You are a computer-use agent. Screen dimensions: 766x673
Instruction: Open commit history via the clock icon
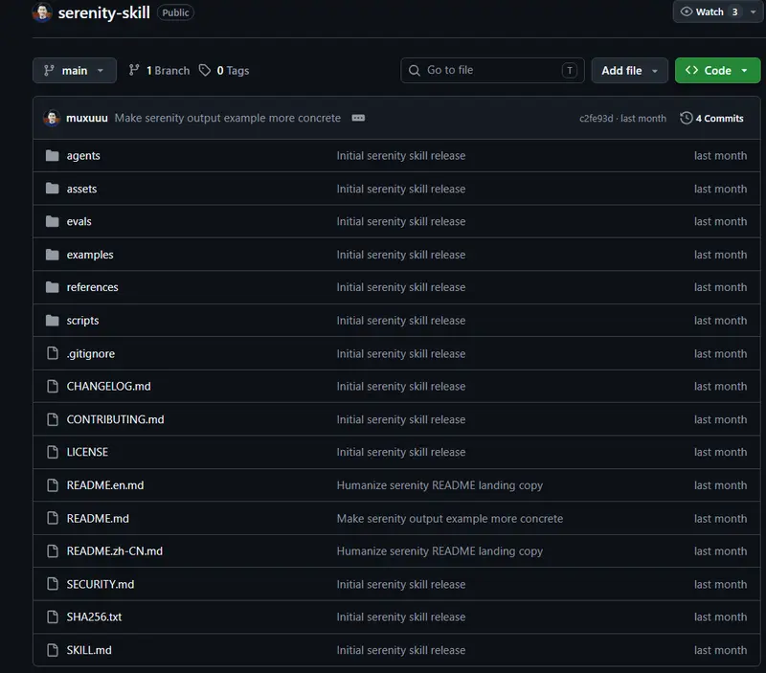pos(686,118)
